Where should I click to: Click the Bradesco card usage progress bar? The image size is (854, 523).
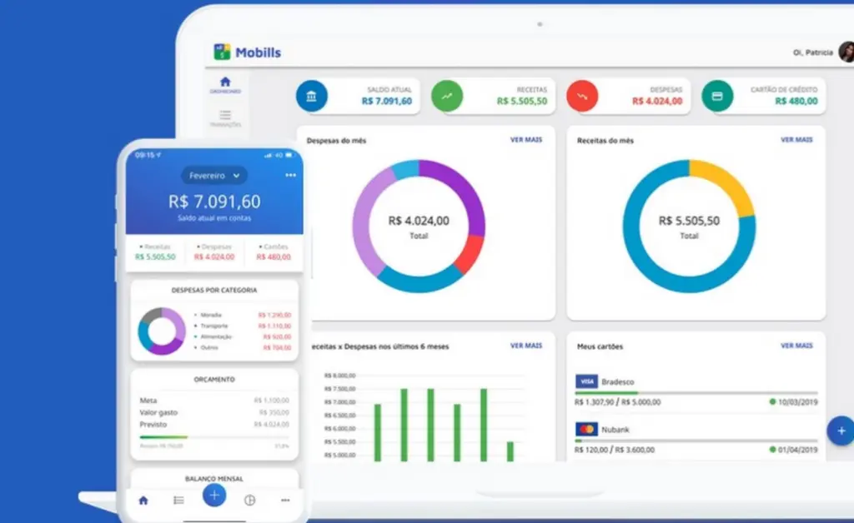696,392
